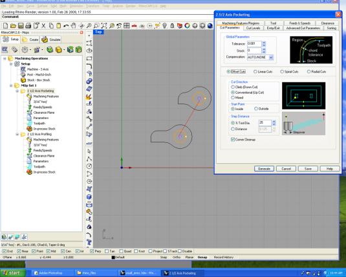Select the Zoom Extents icon
Screen dimensions: 346x277
coord(104,26)
